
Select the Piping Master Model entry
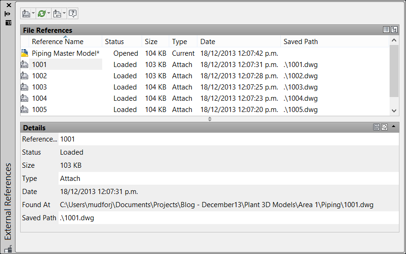(x=65, y=53)
